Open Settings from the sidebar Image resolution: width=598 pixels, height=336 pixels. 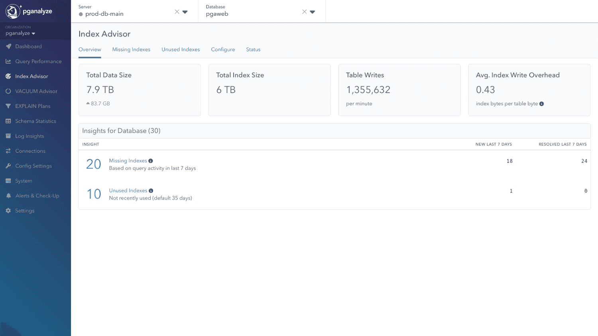point(24,210)
